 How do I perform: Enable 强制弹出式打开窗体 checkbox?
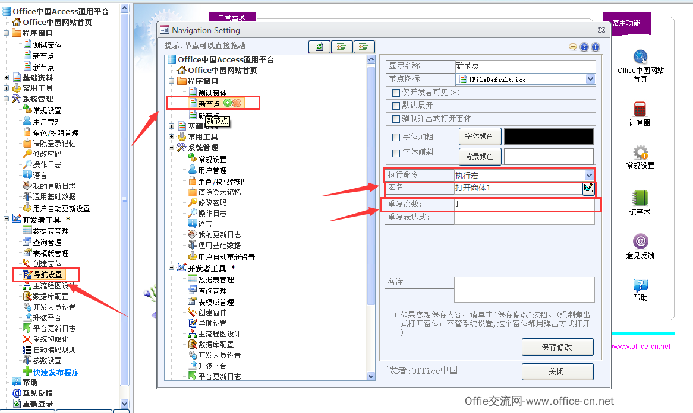pos(396,119)
